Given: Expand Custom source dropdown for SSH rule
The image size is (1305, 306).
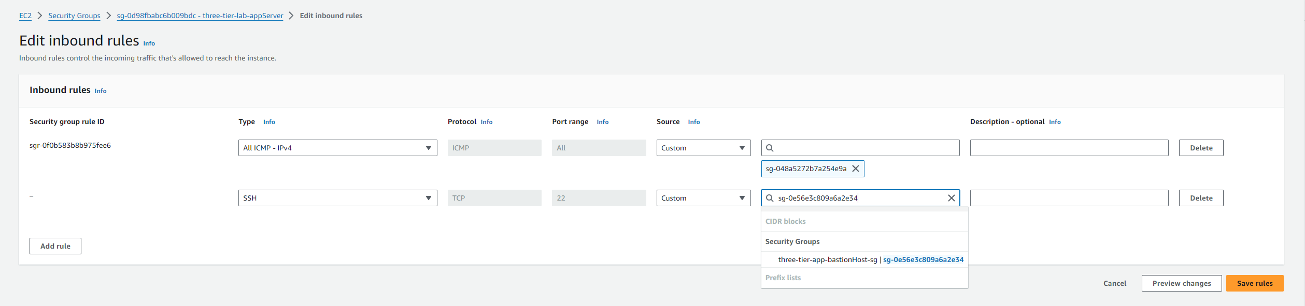Looking at the screenshot, I should pos(703,198).
